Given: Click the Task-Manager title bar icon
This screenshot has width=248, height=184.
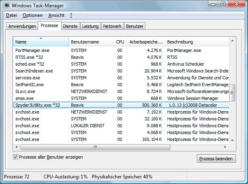Looking at the screenshot, I should pos(6,5).
